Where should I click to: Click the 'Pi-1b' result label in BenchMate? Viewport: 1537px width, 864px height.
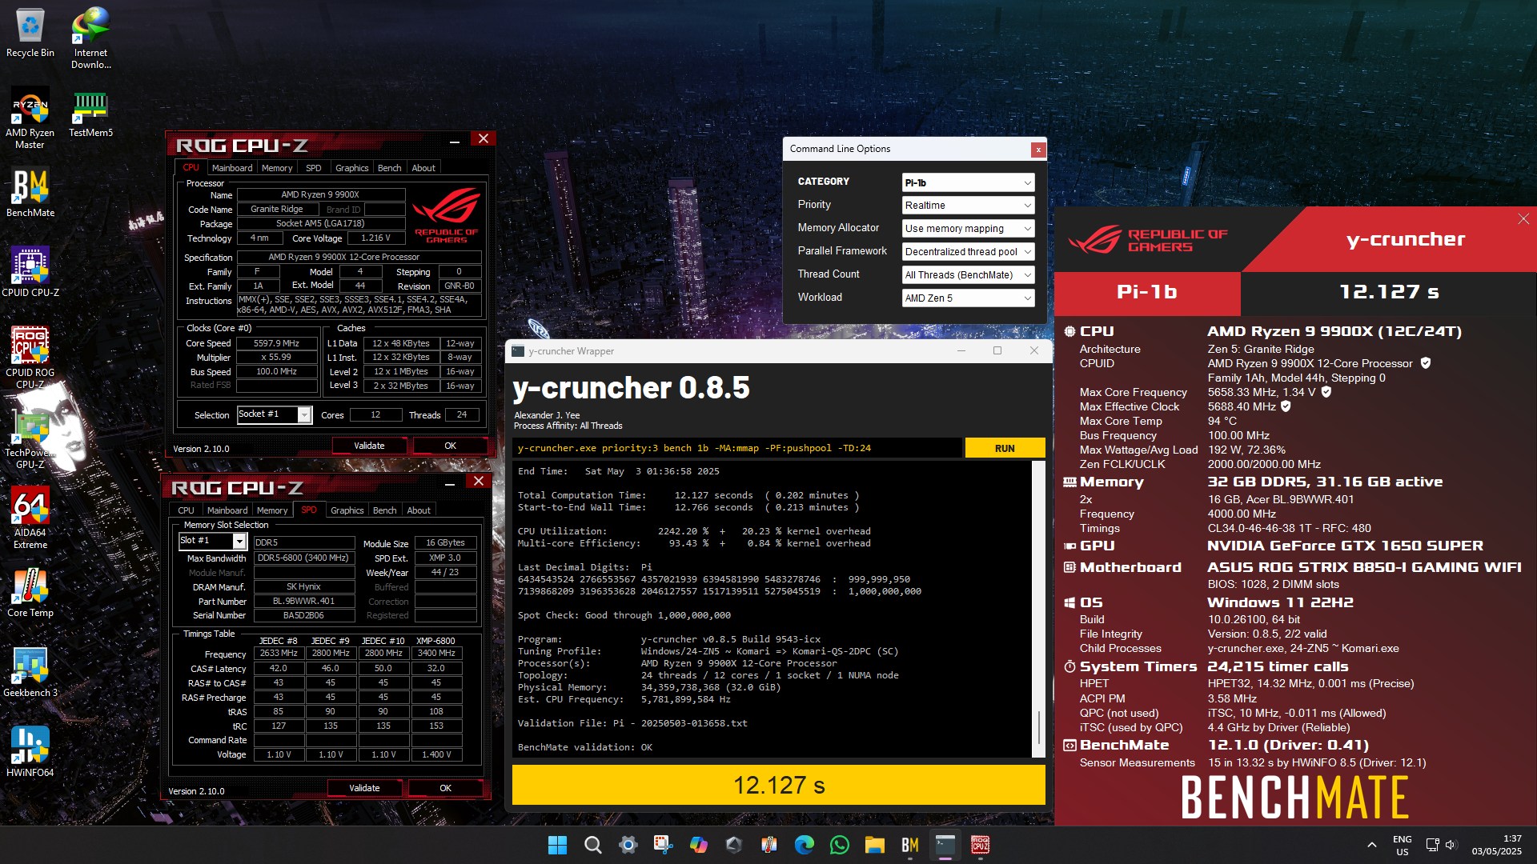(1146, 292)
